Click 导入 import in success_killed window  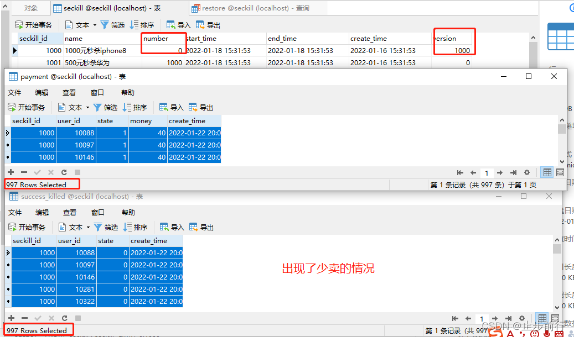(172, 227)
